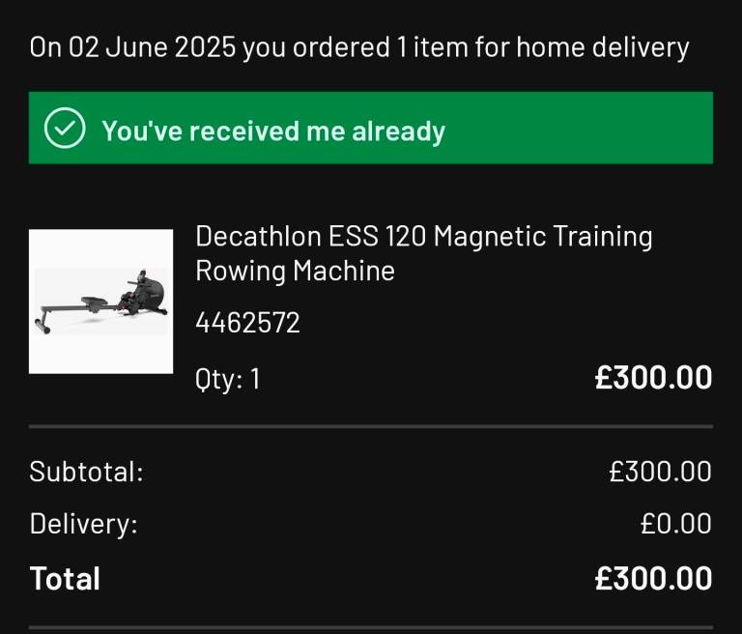Screen dimensions: 742x634
Task: Click the "Qty: 1" quantity label
Action: [x=227, y=379]
